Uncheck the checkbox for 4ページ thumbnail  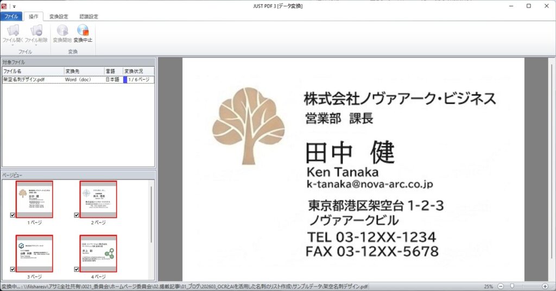(x=77, y=269)
